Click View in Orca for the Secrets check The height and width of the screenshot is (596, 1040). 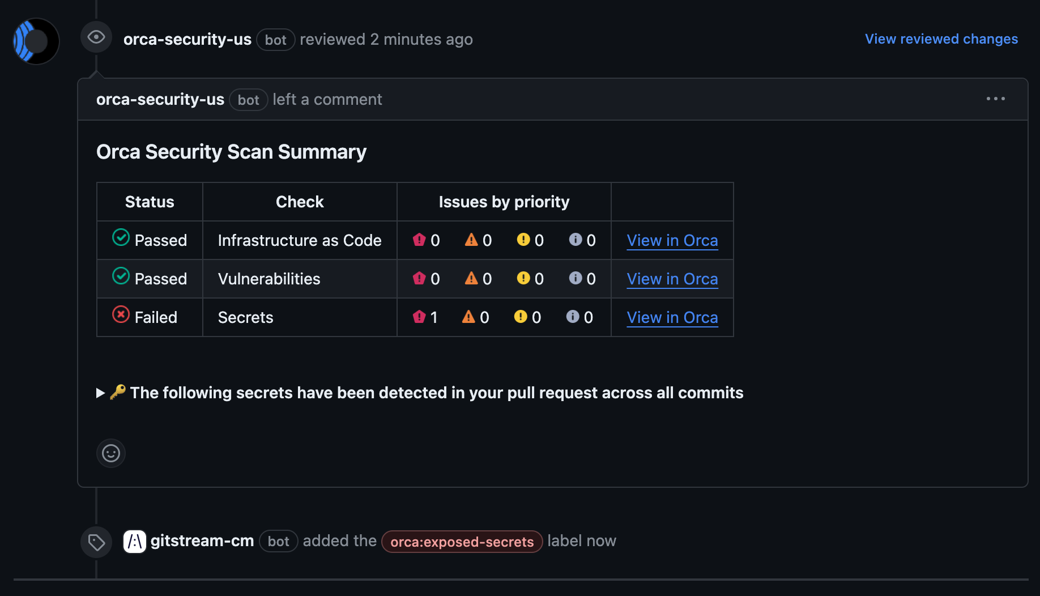pos(672,317)
